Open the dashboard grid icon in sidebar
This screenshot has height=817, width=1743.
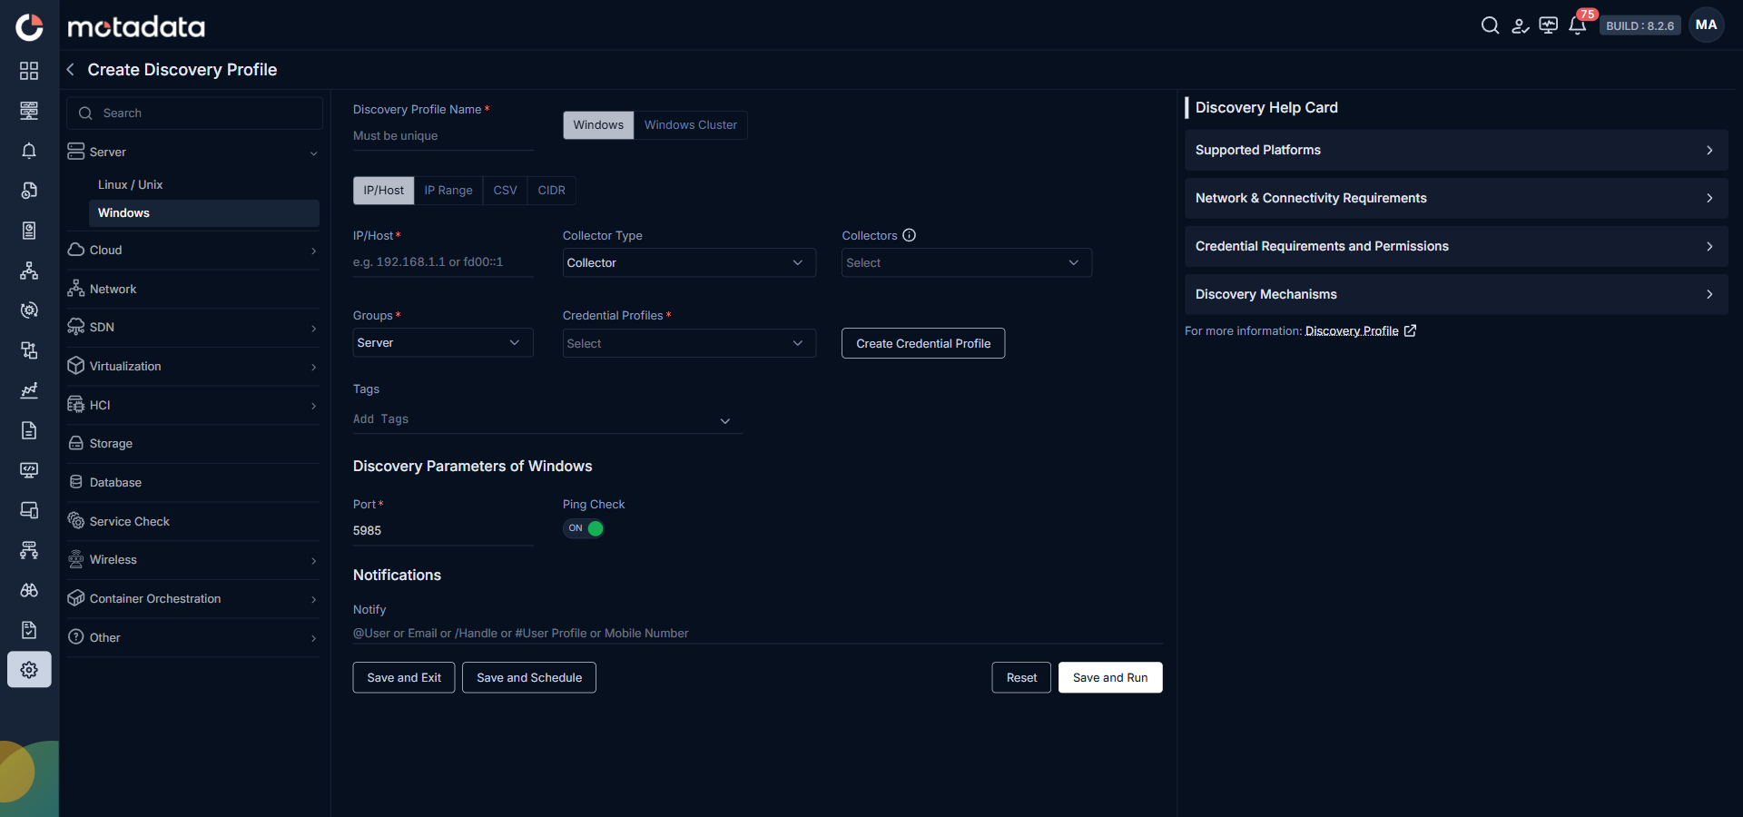point(29,71)
